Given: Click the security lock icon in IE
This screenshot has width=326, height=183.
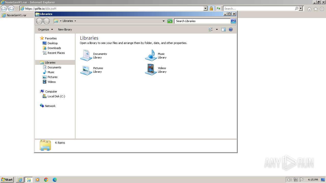Looking at the screenshot, I should [x=211, y=8].
